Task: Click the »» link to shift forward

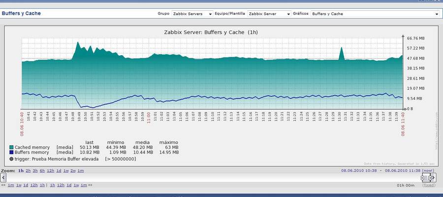Action: [x=91, y=185]
